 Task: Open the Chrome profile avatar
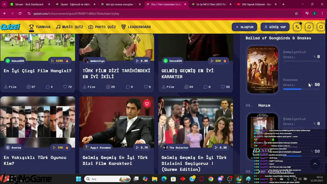314,13
